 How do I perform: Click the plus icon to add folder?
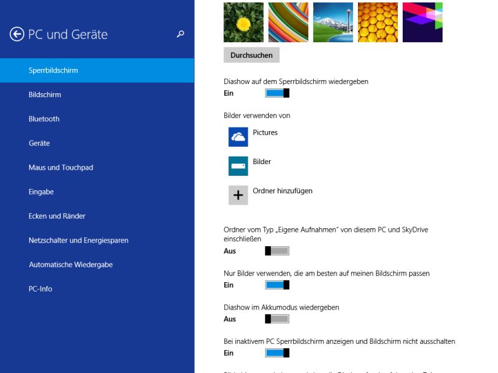[x=238, y=195]
